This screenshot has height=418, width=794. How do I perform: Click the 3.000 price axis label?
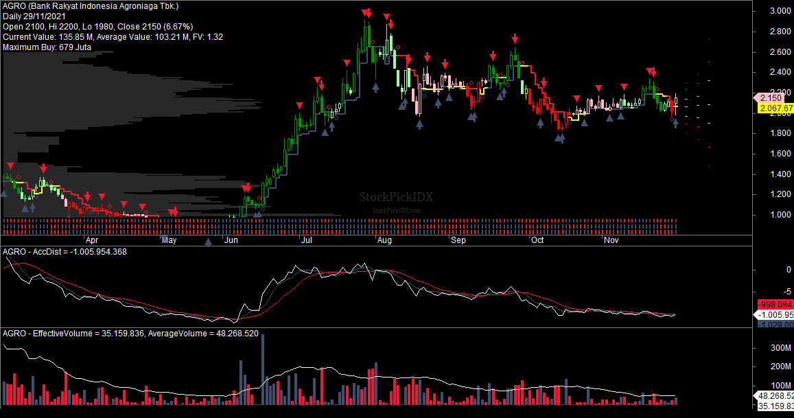780,11
